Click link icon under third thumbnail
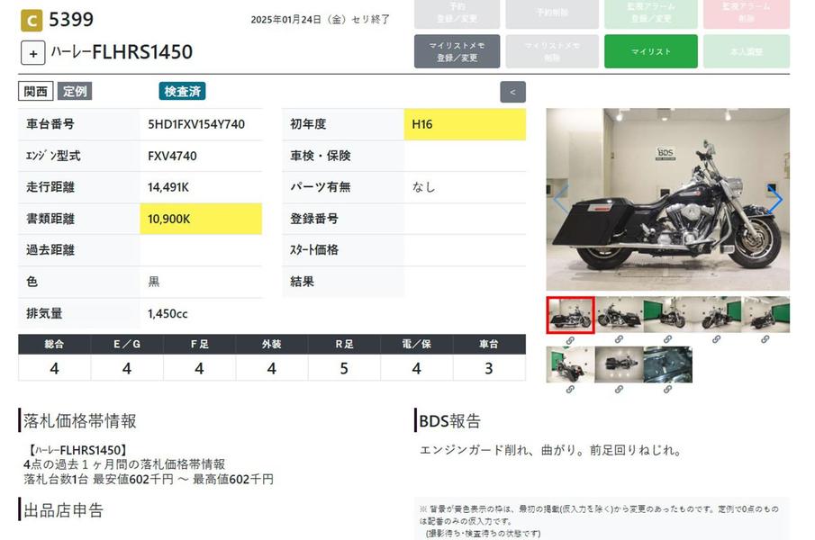815x540 pixels. [x=667, y=340]
